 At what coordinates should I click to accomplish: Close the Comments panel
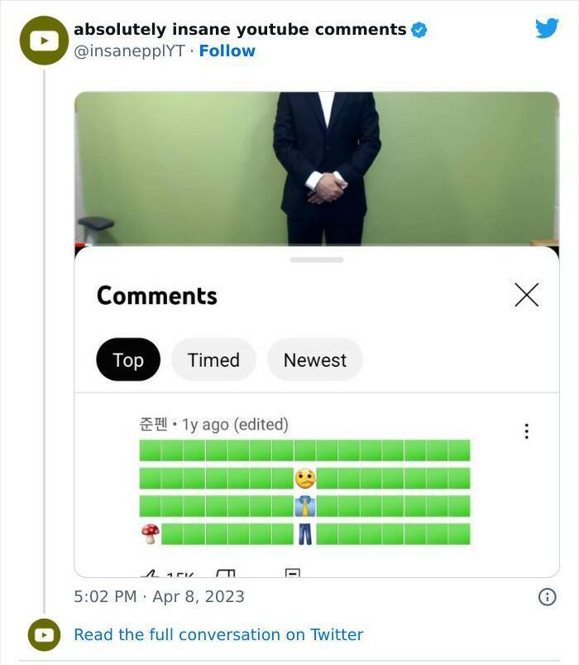tap(526, 295)
